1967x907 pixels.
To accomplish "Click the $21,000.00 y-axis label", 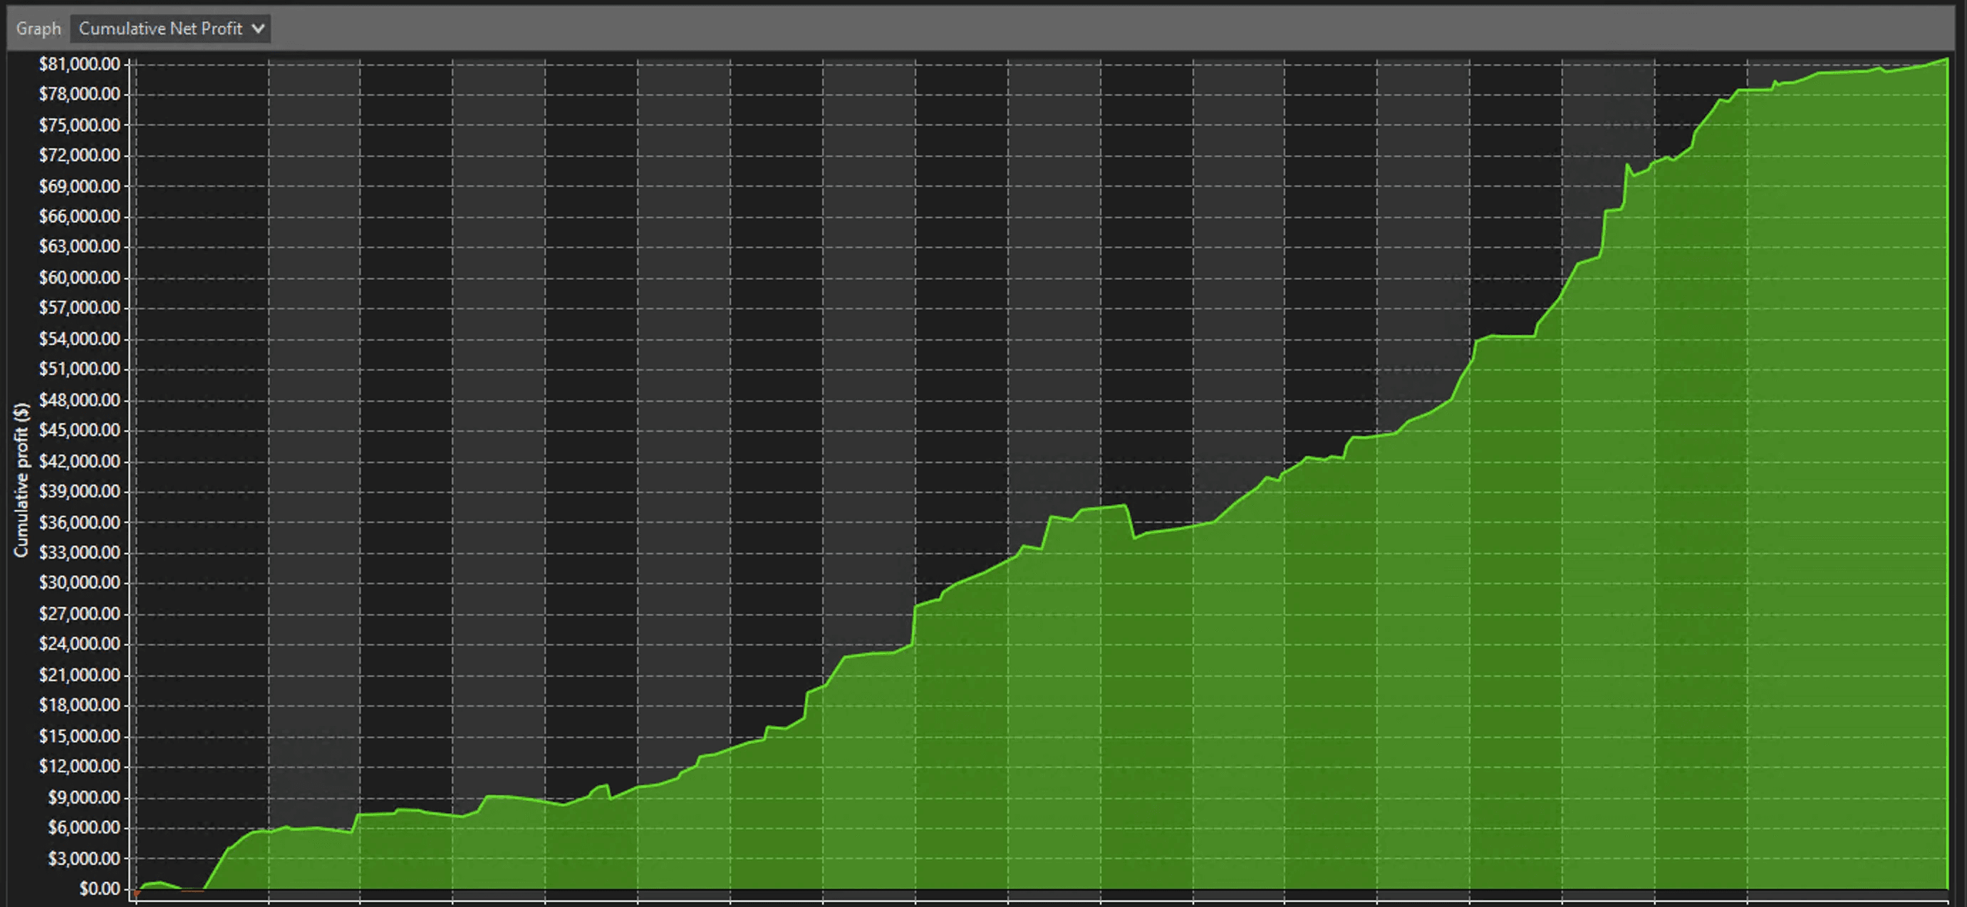I will pyautogui.click(x=79, y=675).
